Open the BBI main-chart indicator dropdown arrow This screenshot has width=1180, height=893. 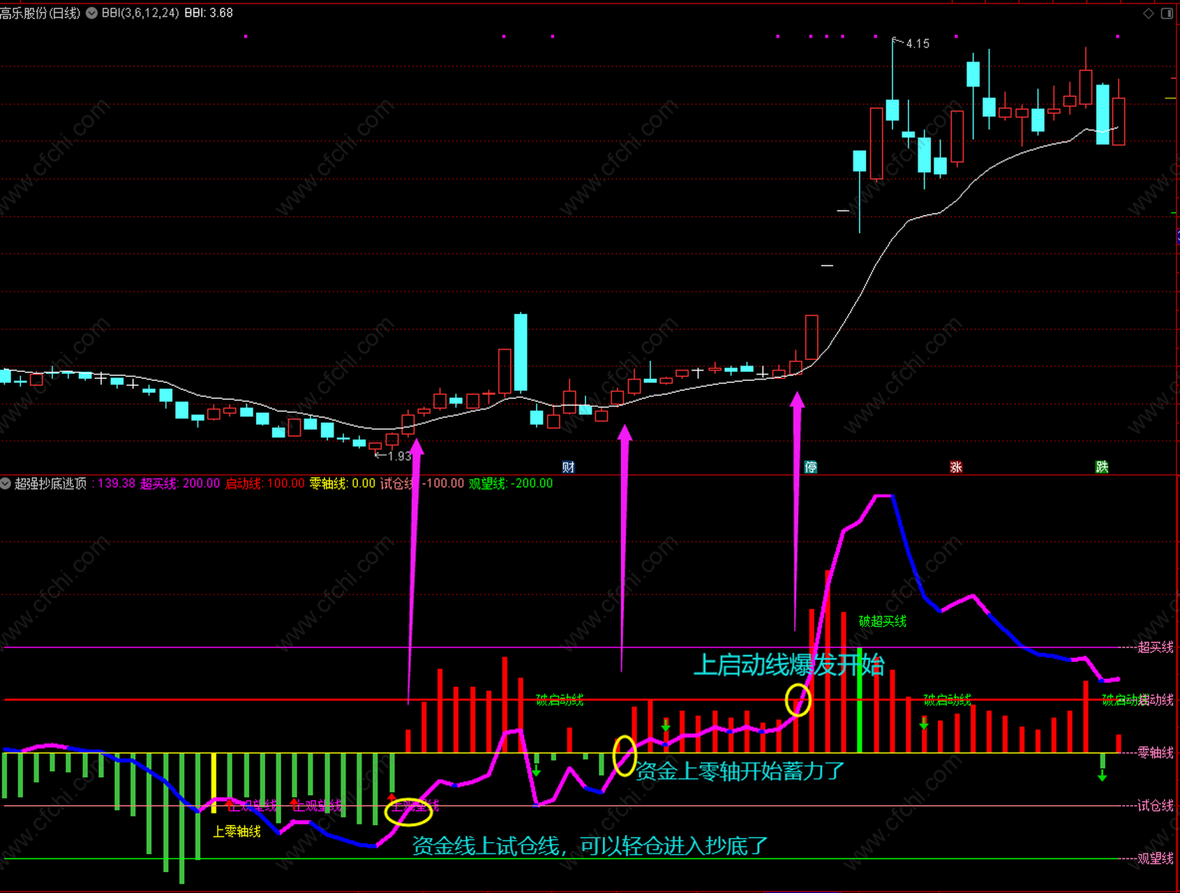click(x=91, y=13)
